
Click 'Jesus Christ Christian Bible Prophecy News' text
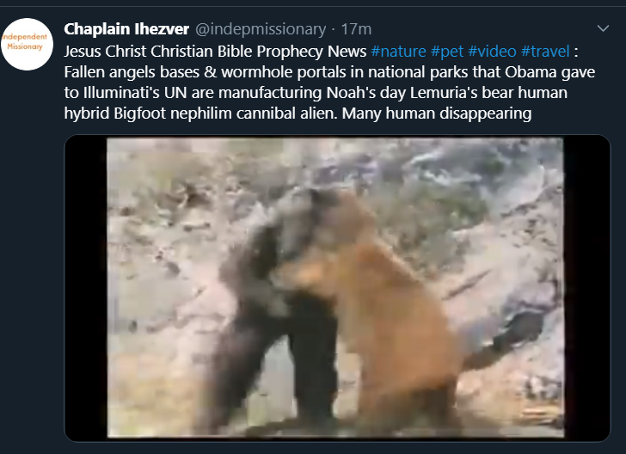tap(215, 51)
